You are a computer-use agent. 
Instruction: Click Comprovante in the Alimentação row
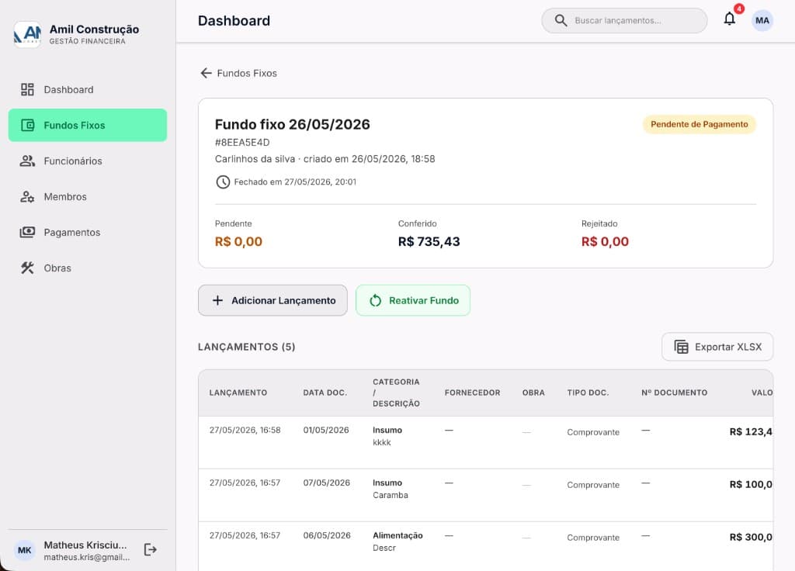click(593, 538)
